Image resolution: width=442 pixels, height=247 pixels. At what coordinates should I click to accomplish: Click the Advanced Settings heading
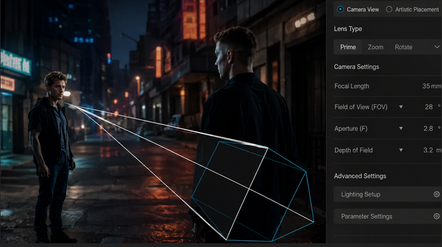coord(360,176)
